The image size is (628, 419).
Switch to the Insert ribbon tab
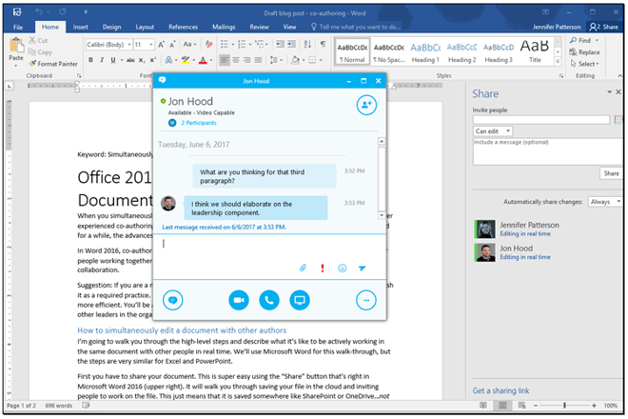(81, 27)
